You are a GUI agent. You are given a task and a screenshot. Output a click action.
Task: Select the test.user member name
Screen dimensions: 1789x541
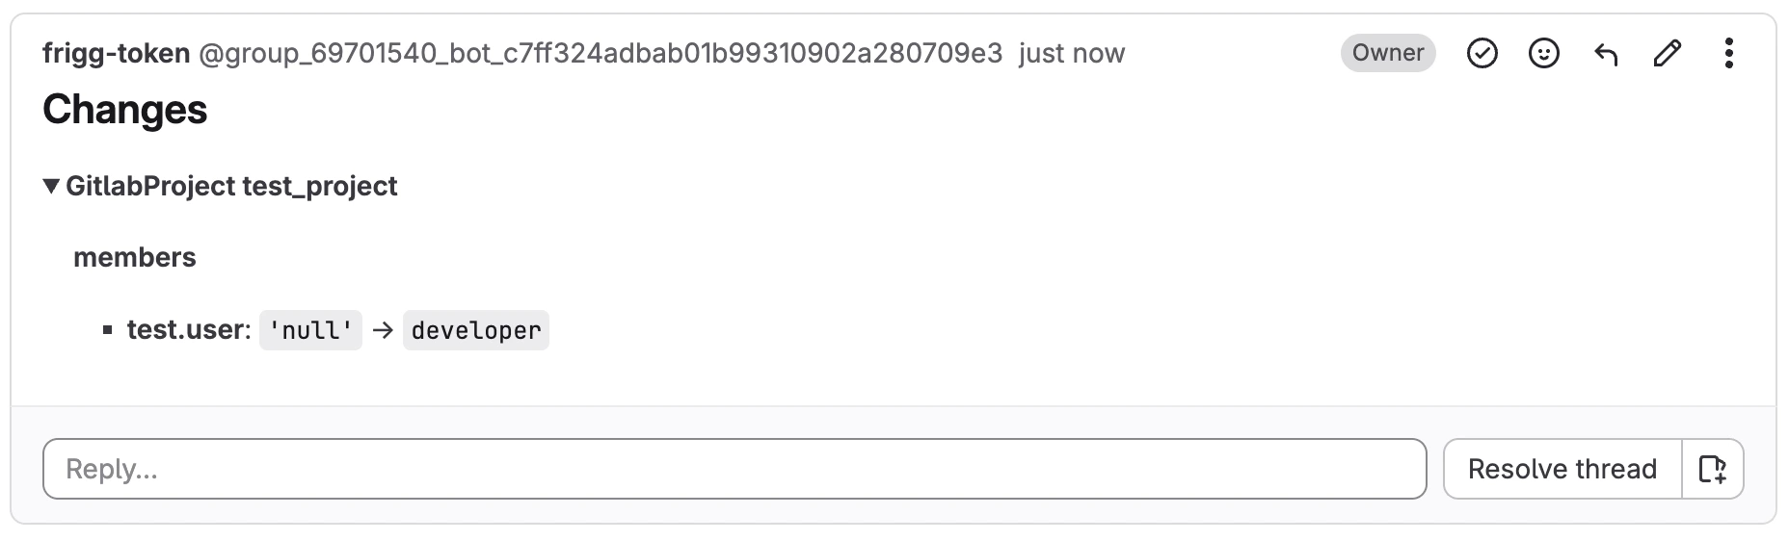pos(187,330)
